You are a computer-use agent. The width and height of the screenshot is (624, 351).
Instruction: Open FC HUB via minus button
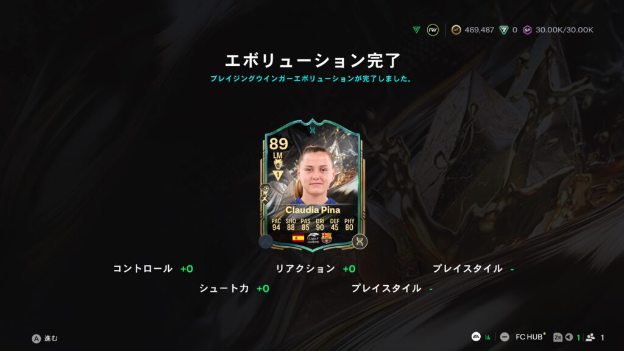[505, 337]
